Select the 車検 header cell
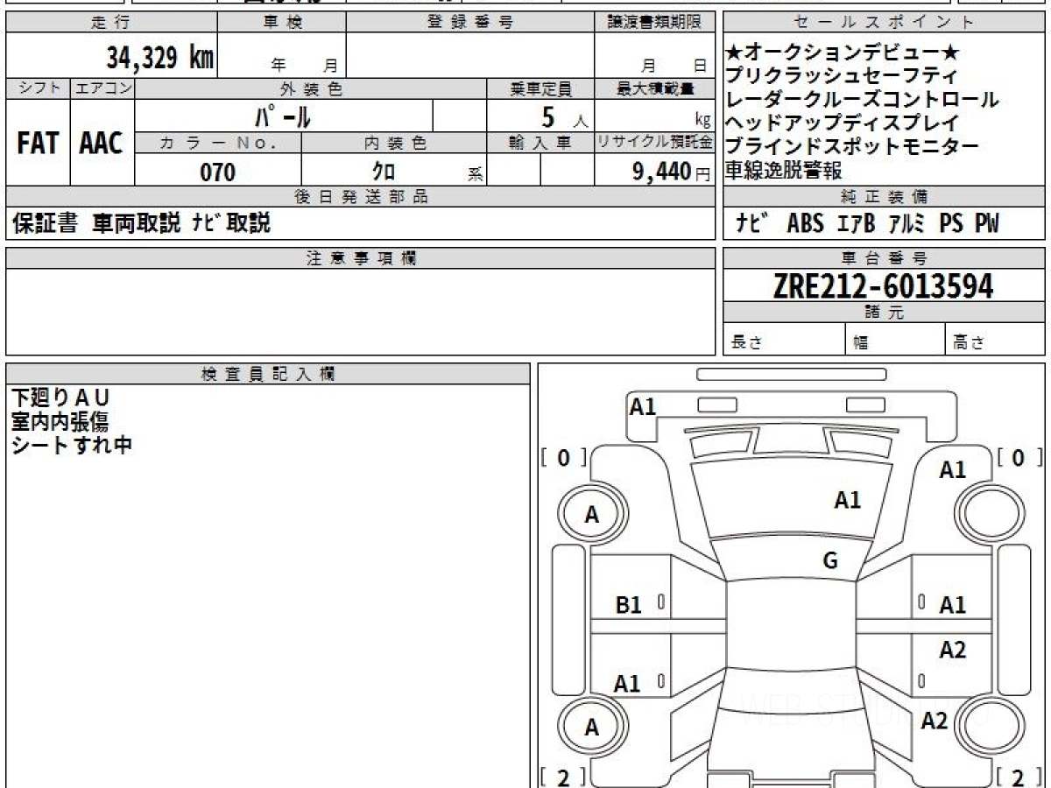The image size is (1051, 788). click(x=282, y=23)
